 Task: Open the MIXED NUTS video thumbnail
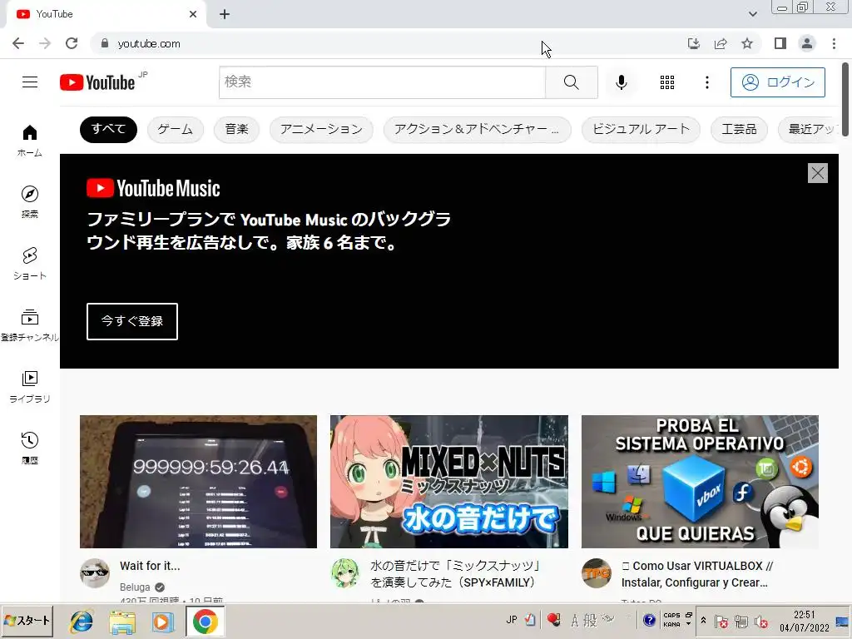(x=448, y=482)
